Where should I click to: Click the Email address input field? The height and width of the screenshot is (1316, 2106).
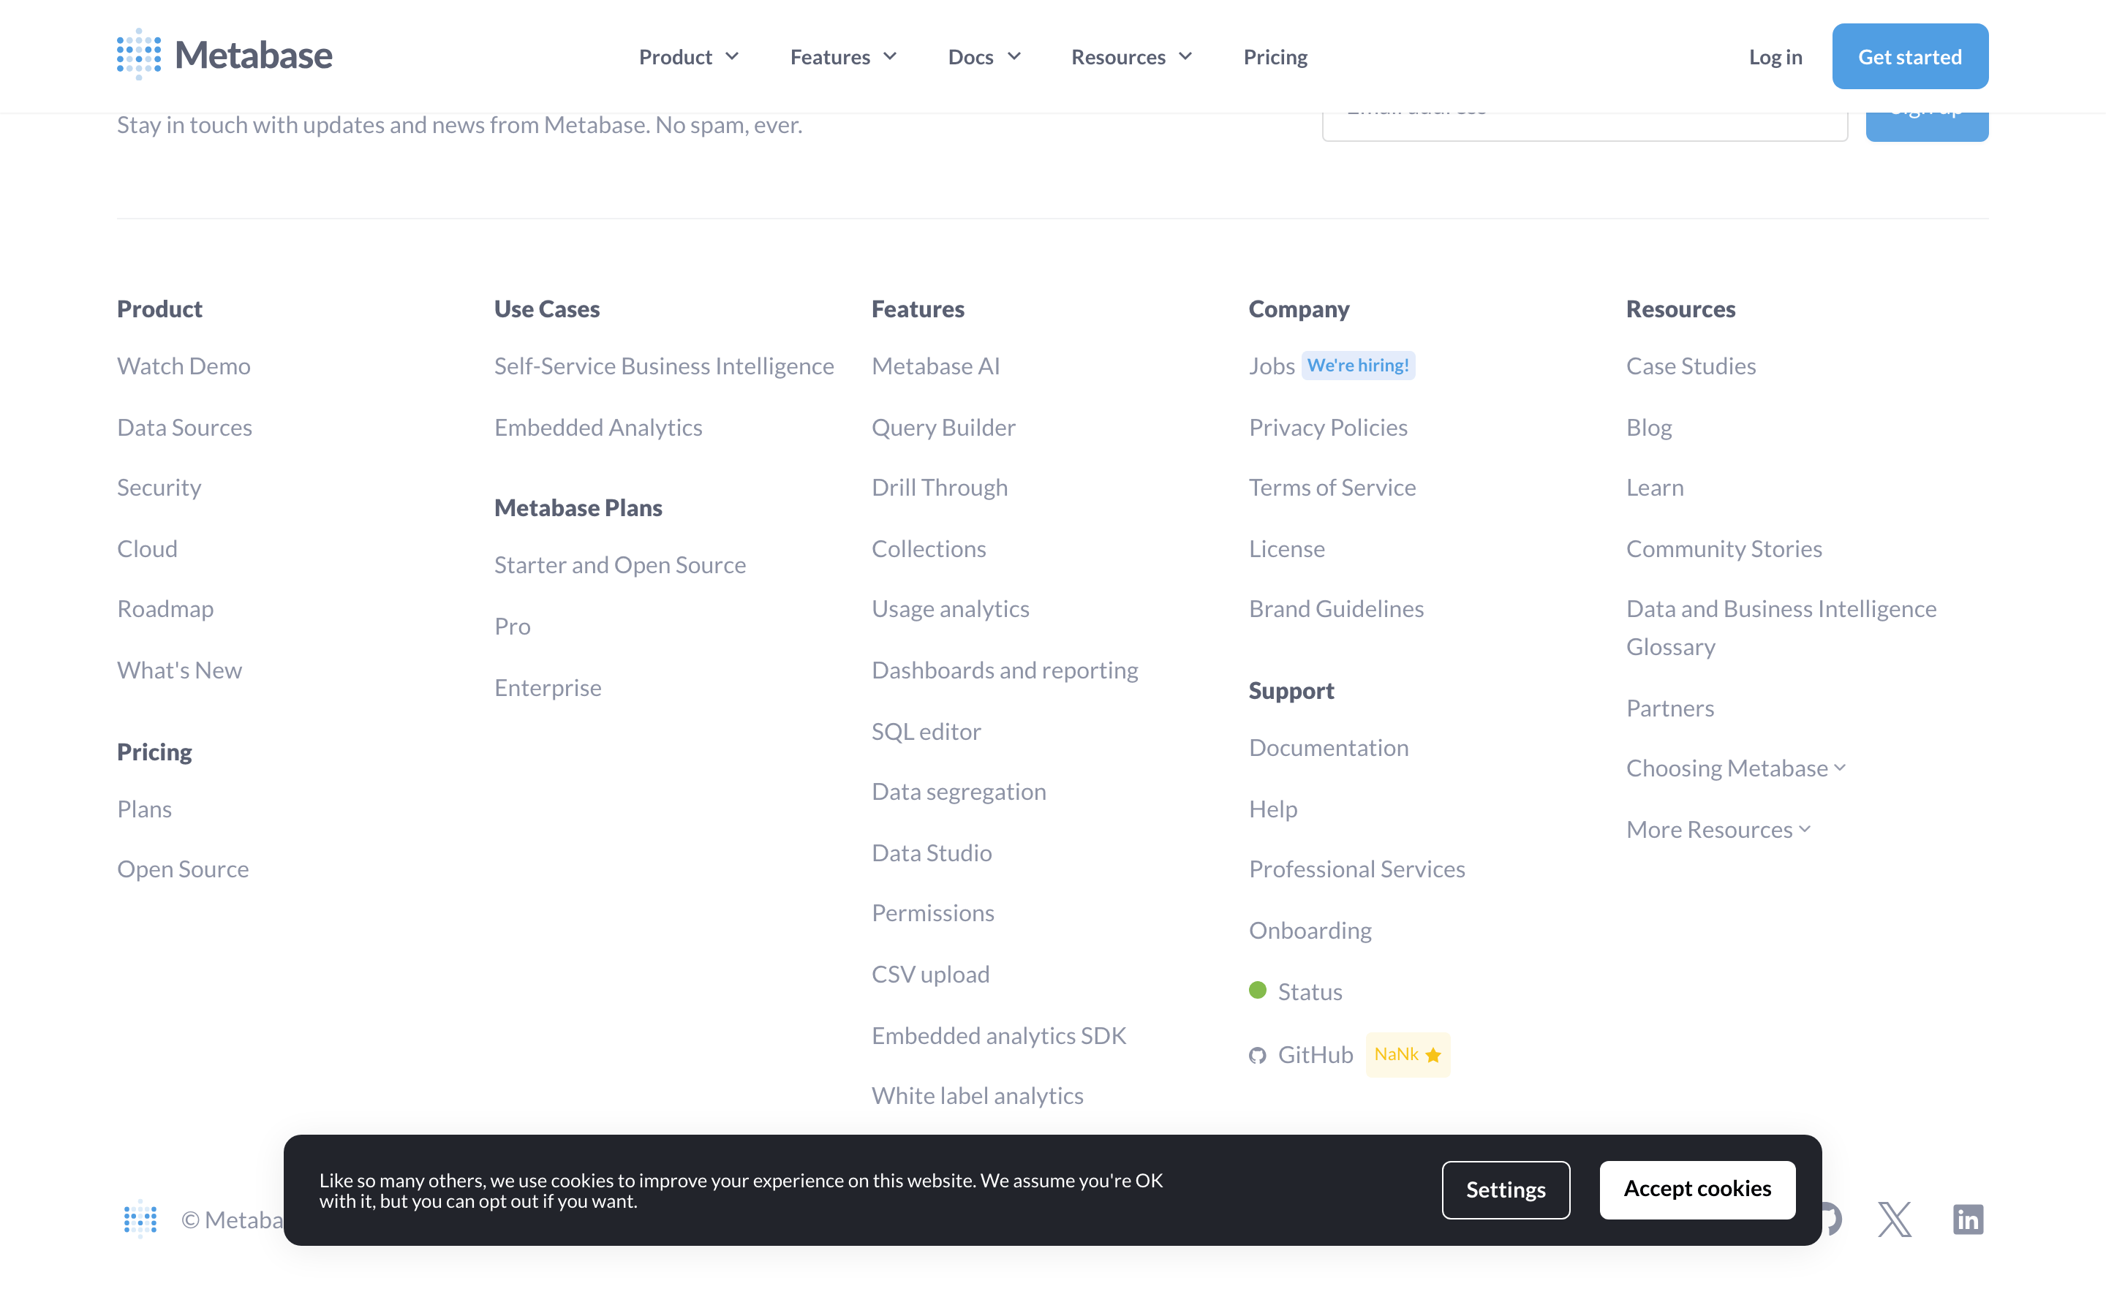click(1585, 126)
